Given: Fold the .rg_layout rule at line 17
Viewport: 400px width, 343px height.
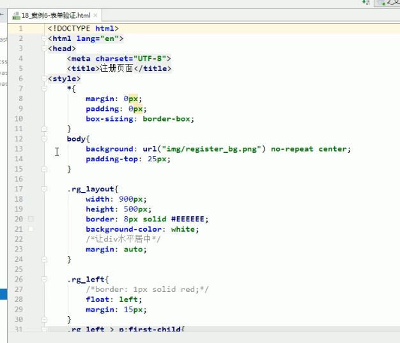Looking at the screenshot, I should click(x=44, y=189).
